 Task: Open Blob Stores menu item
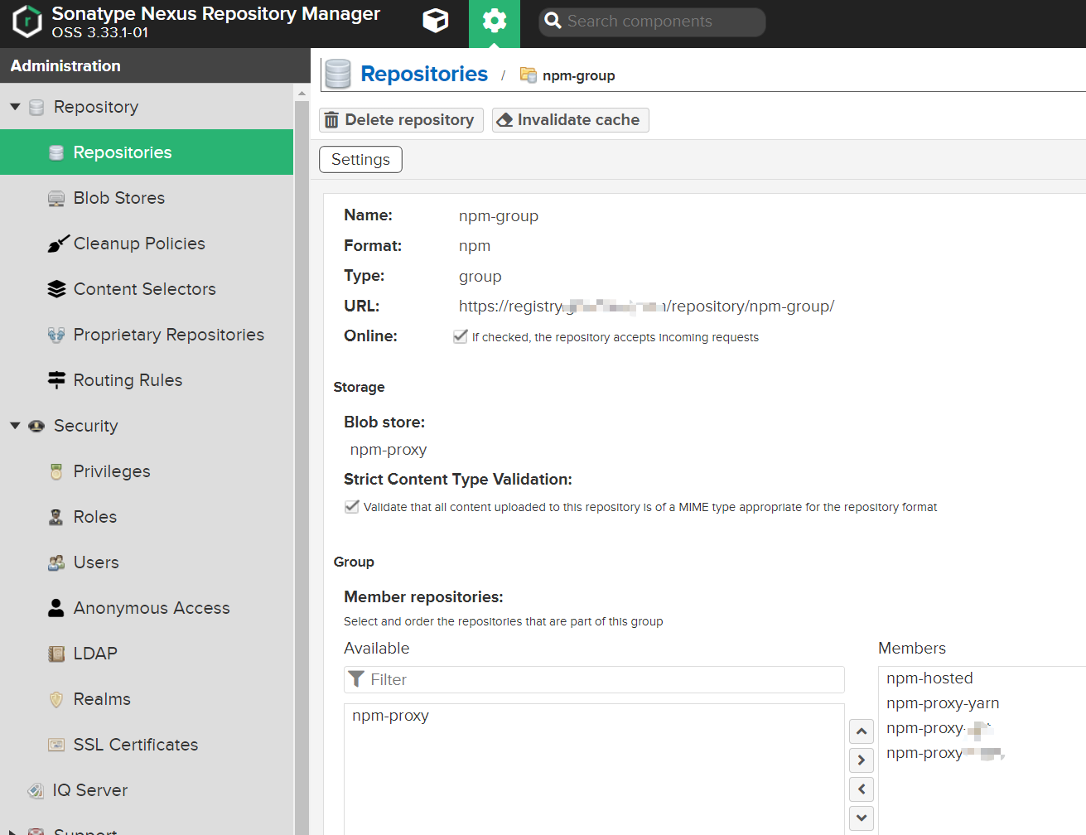(147, 198)
